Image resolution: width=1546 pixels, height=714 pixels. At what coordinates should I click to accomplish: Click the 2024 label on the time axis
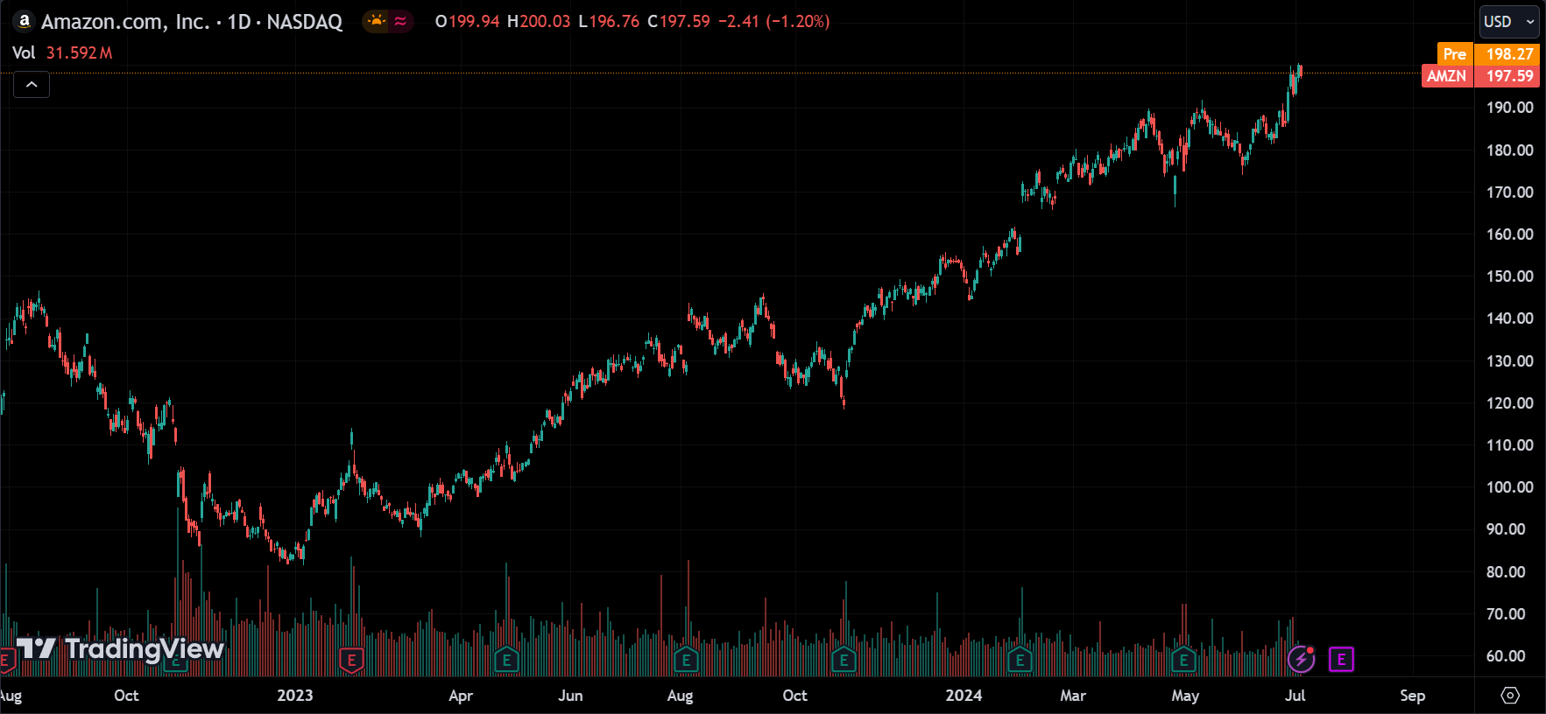964,696
